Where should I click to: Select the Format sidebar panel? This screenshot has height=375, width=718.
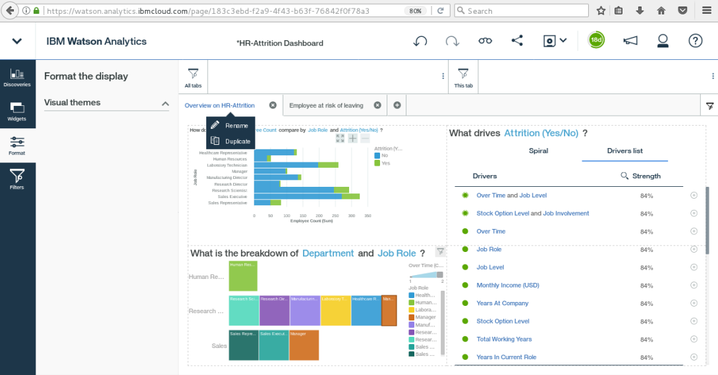pyautogui.click(x=17, y=145)
